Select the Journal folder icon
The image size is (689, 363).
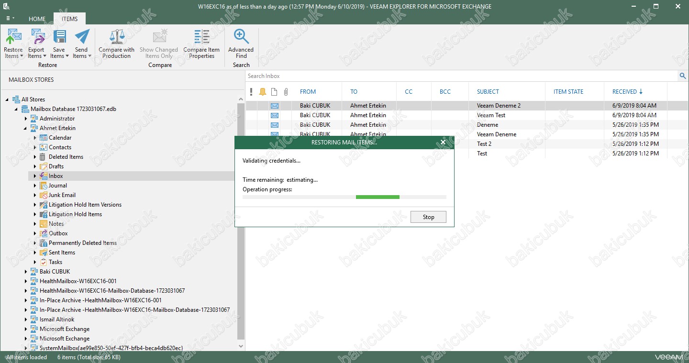(44, 186)
